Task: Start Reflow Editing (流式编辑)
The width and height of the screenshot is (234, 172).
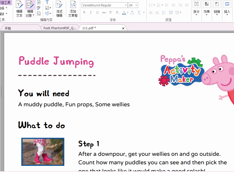Action: tap(59, 9)
